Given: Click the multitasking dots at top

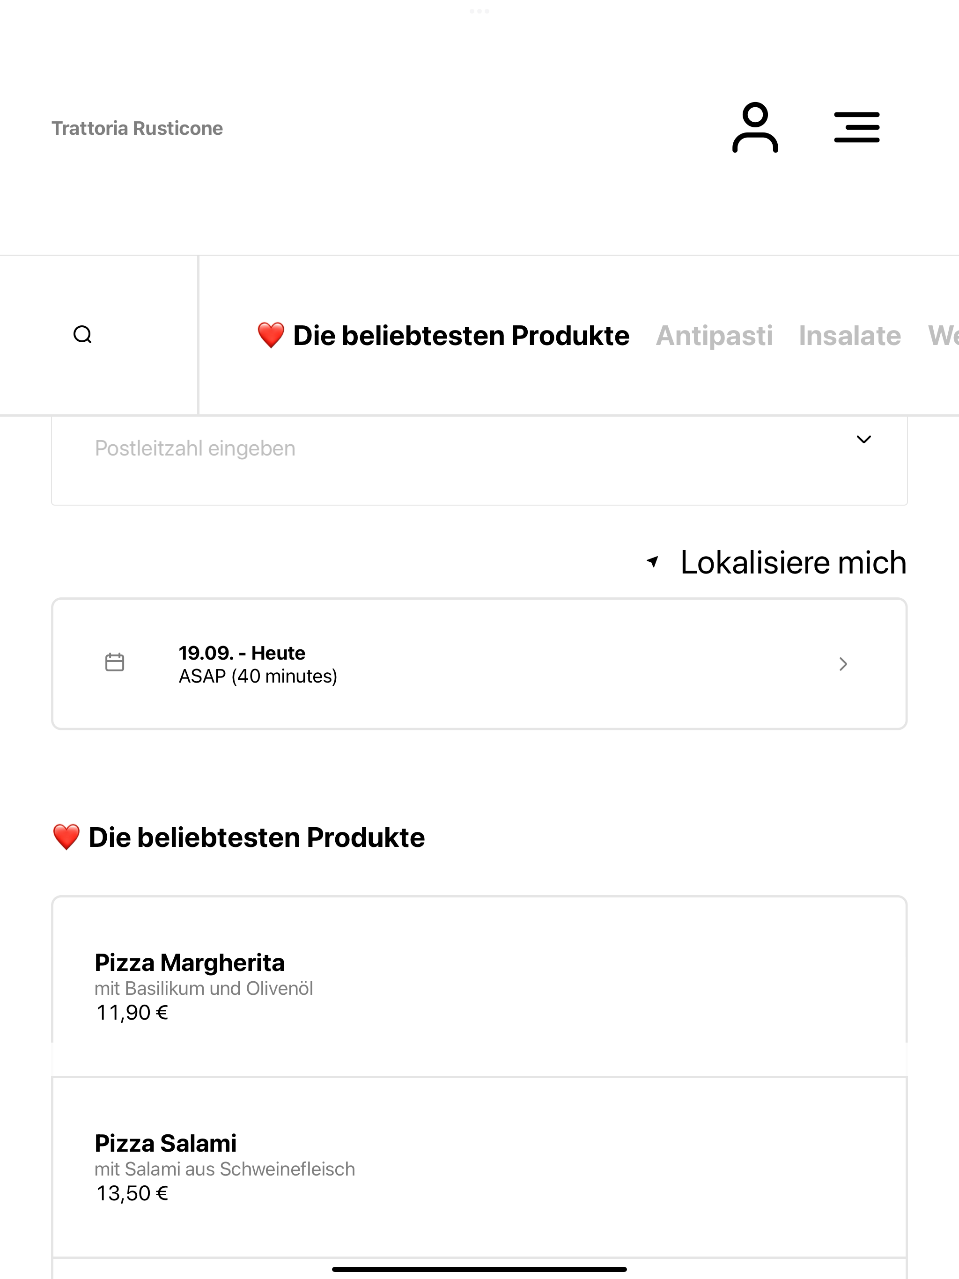Looking at the screenshot, I should point(479,11).
